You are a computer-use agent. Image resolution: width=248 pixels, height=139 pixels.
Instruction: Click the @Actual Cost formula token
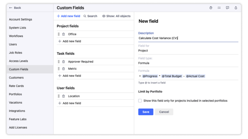tap(195, 76)
